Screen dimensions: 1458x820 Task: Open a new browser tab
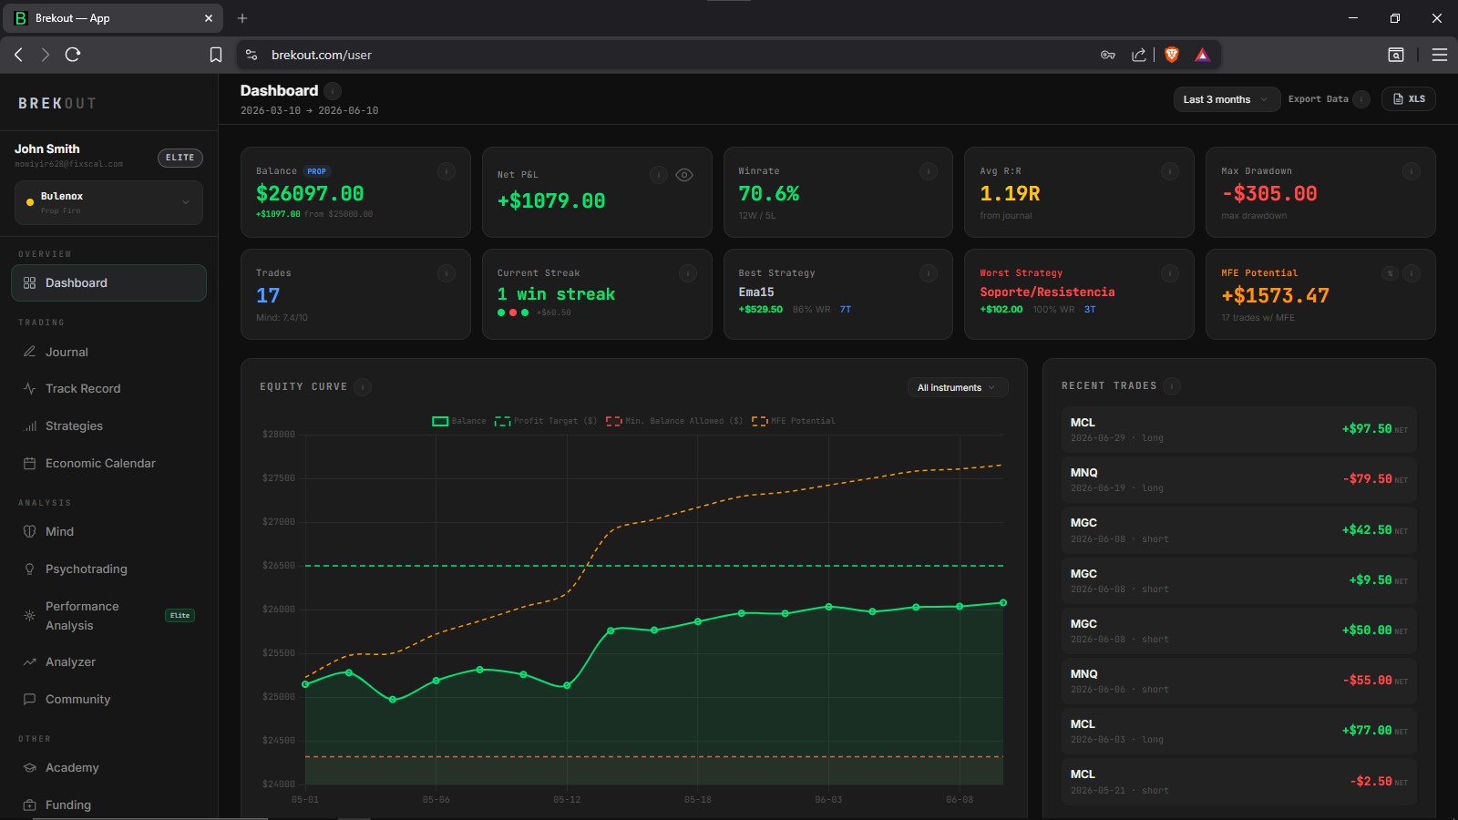pos(242,18)
